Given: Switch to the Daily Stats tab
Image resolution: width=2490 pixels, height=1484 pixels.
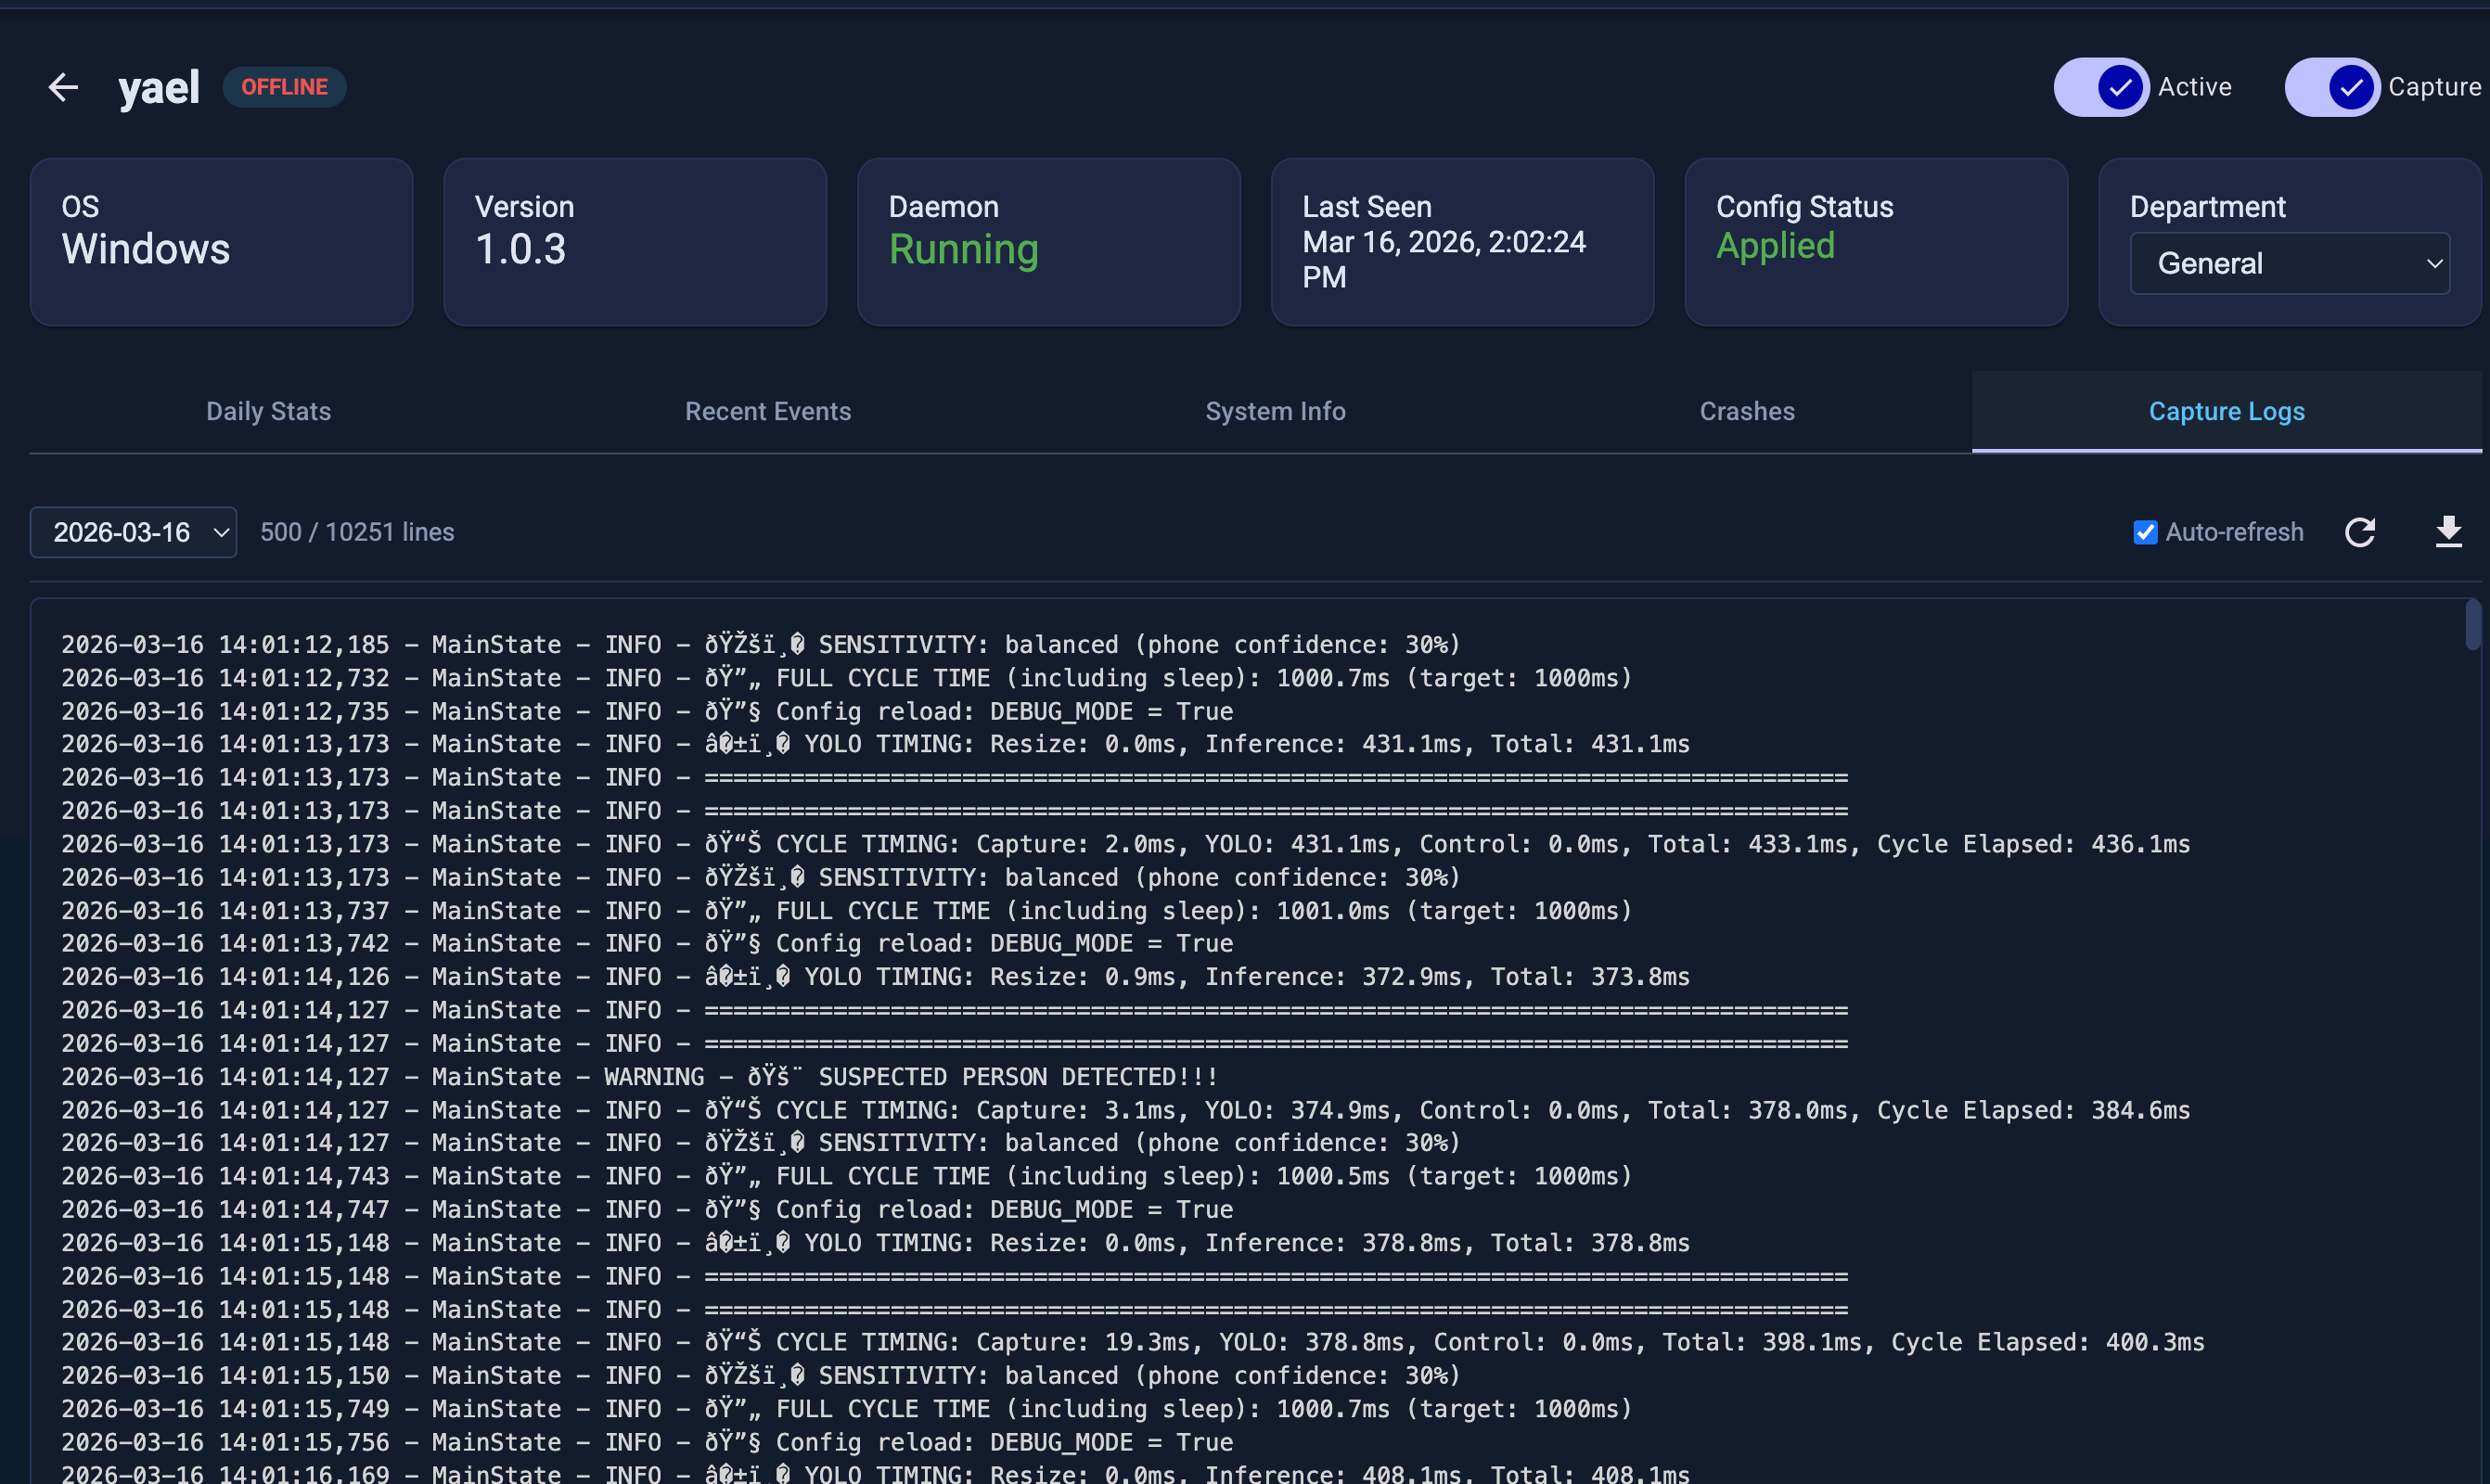Looking at the screenshot, I should tap(268, 411).
